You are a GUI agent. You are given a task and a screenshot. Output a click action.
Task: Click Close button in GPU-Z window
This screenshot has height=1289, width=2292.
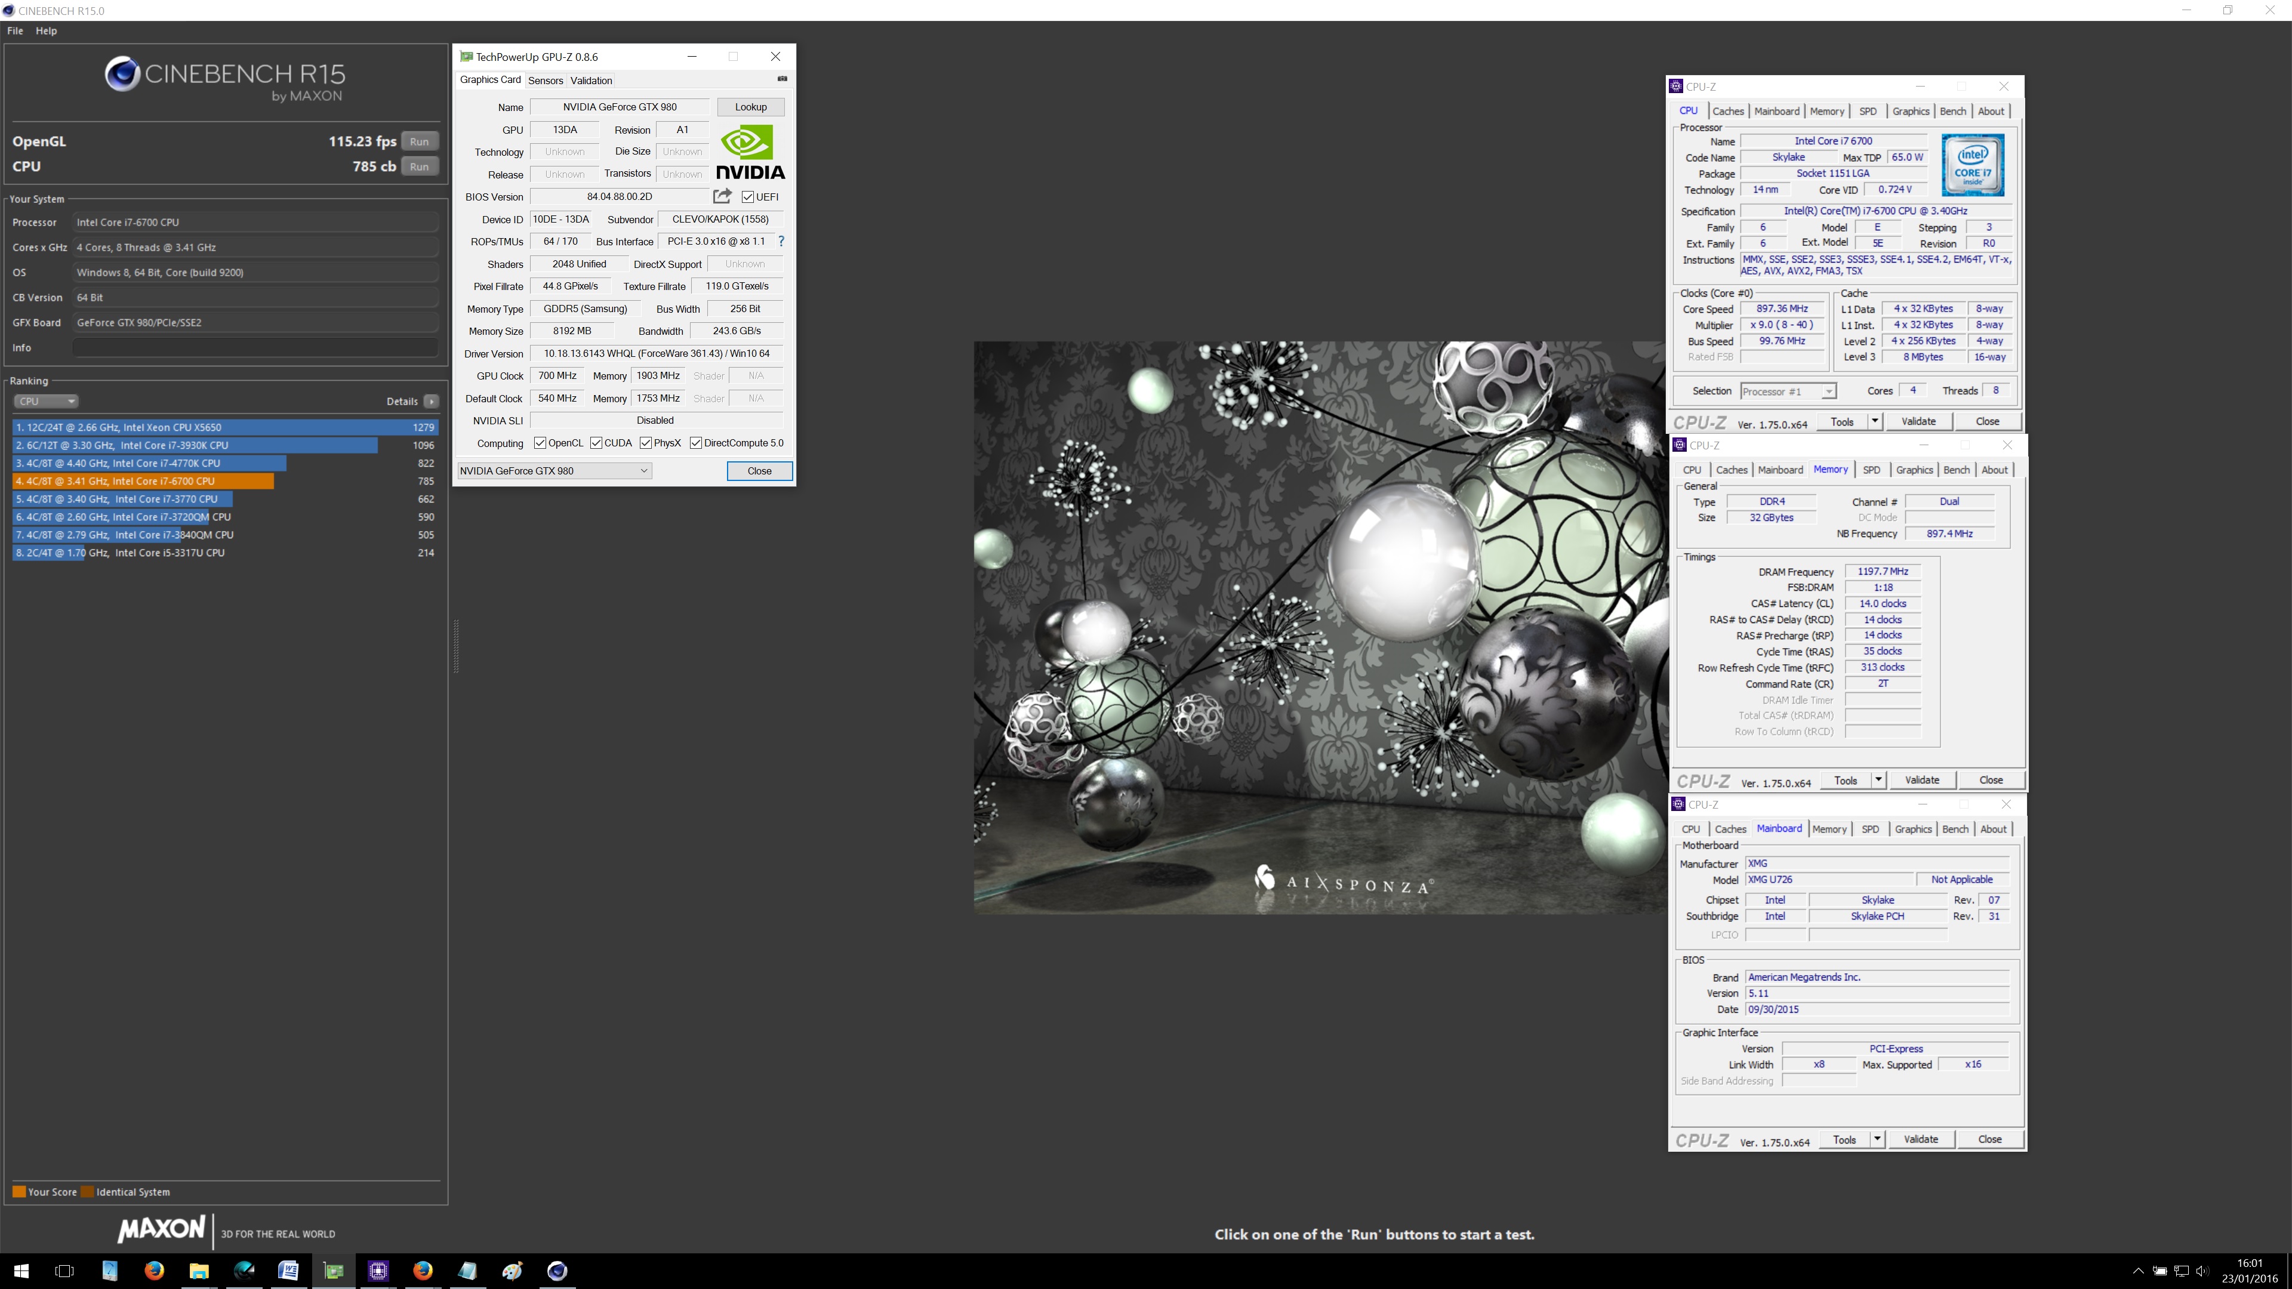click(759, 471)
